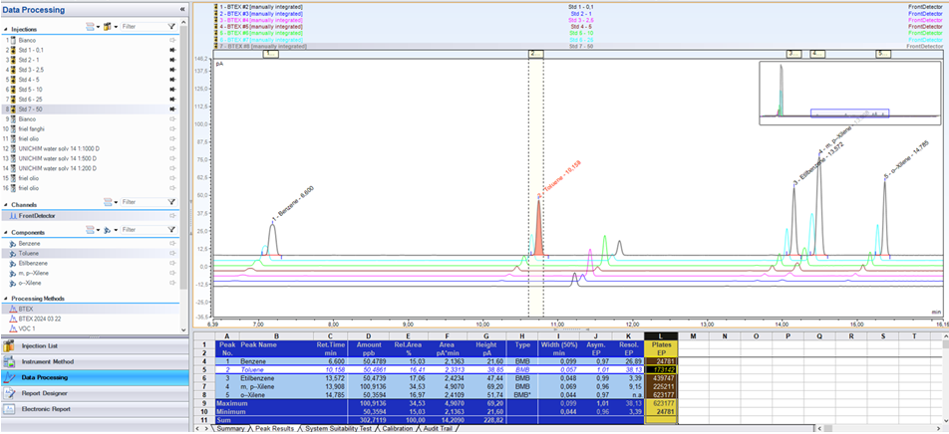Screen dimensions: 949x434
Task: Collapse the Injections section
Action: coord(7,29)
